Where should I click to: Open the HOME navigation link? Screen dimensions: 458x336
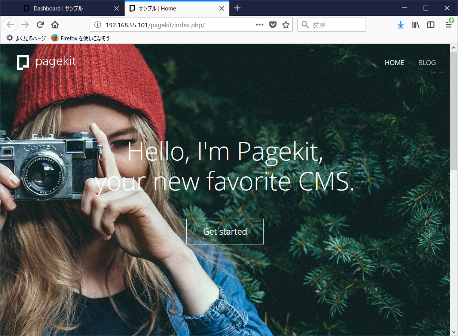click(394, 63)
